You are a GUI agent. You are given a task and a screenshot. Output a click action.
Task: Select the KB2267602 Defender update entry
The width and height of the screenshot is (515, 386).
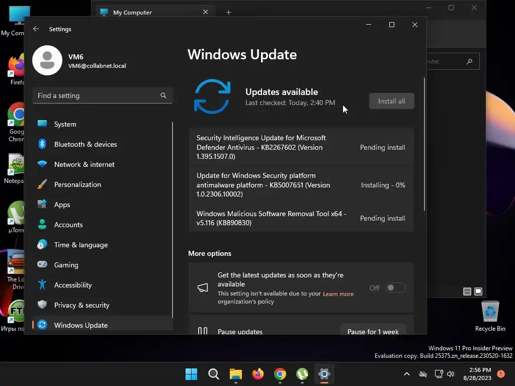(301, 147)
